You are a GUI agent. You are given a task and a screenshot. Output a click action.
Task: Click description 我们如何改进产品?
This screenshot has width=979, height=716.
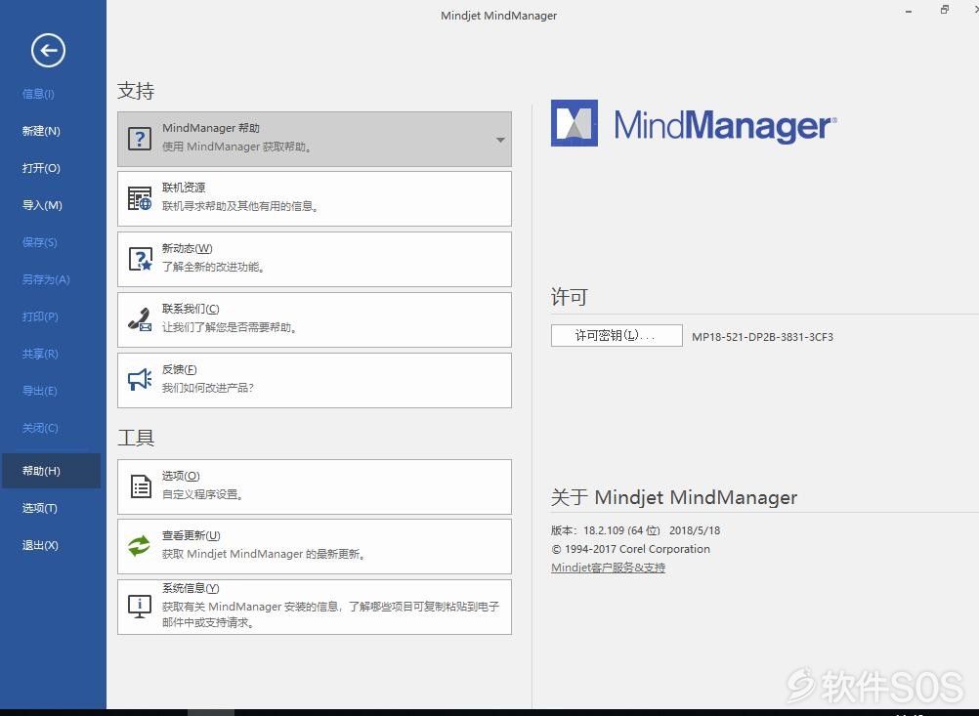(x=208, y=388)
